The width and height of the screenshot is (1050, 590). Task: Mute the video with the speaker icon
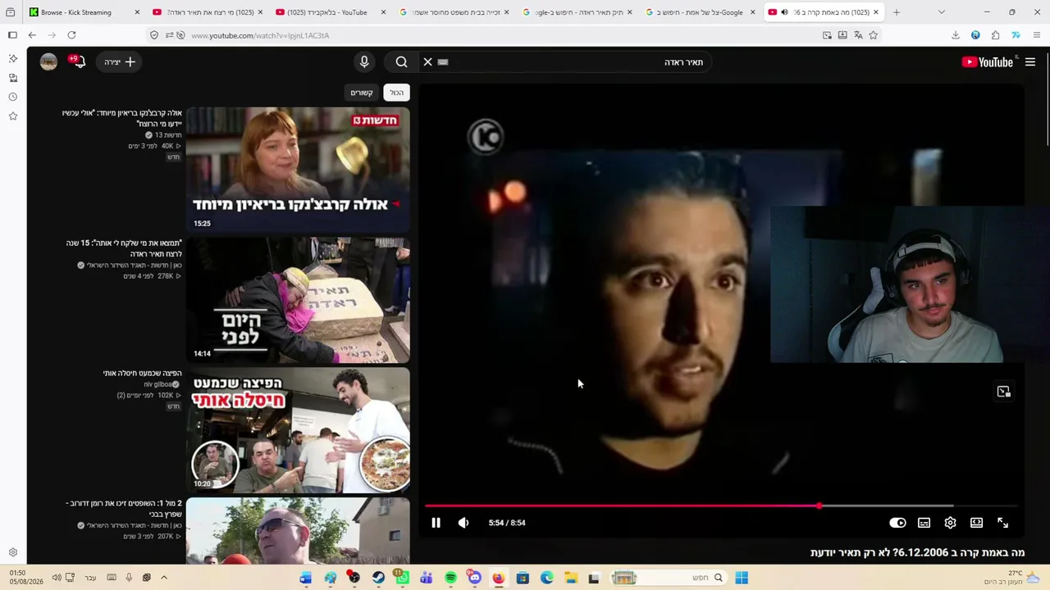(463, 523)
